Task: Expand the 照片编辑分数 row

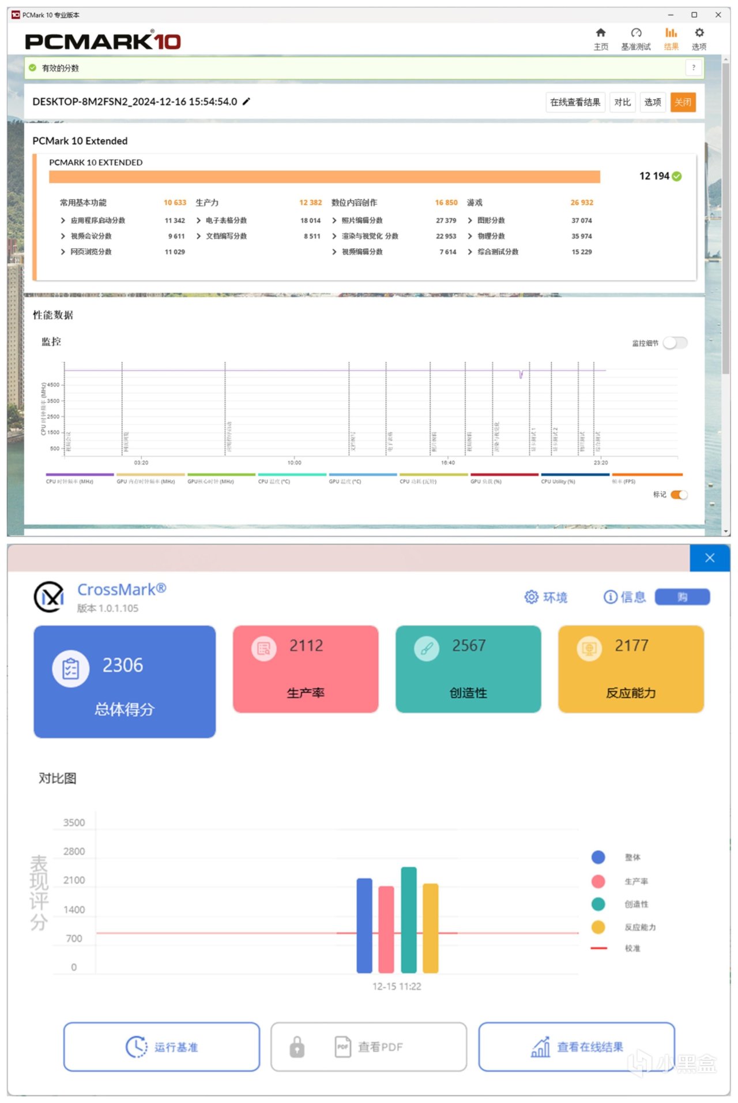Action: point(334,220)
